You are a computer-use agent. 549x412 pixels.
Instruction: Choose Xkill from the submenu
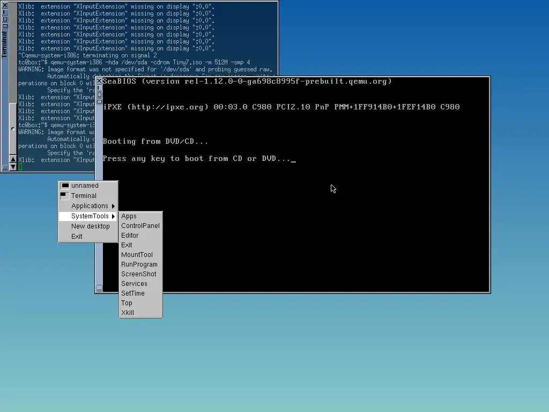coord(141,313)
